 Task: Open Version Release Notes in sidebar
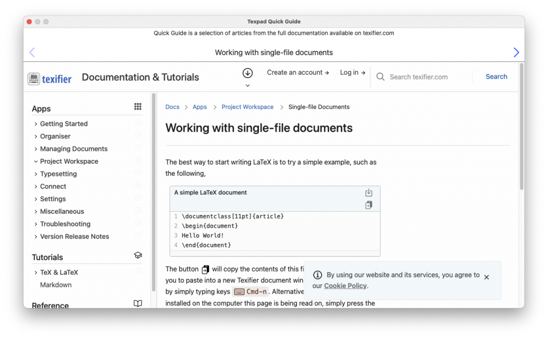tap(74, 237)
